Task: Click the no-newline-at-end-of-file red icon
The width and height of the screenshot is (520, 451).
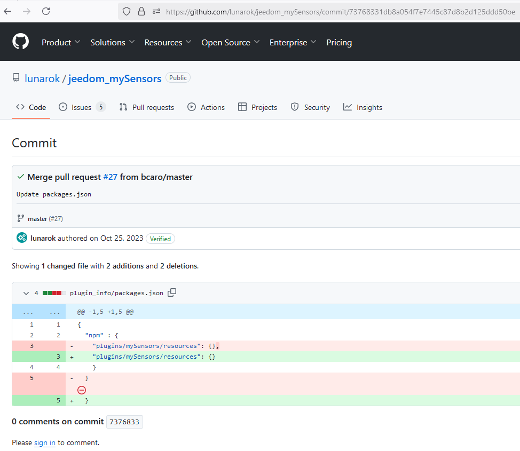Action: [82, 390]
